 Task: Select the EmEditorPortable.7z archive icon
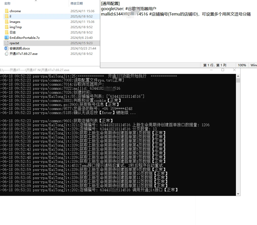(x=7, y=38)
